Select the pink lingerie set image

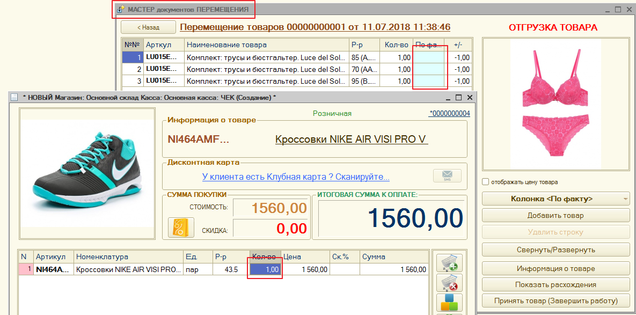[555, 104]
